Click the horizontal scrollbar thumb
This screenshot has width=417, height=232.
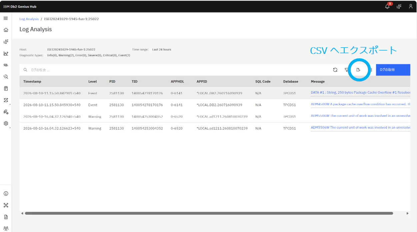pyautogui.click(x=209, y=213)
